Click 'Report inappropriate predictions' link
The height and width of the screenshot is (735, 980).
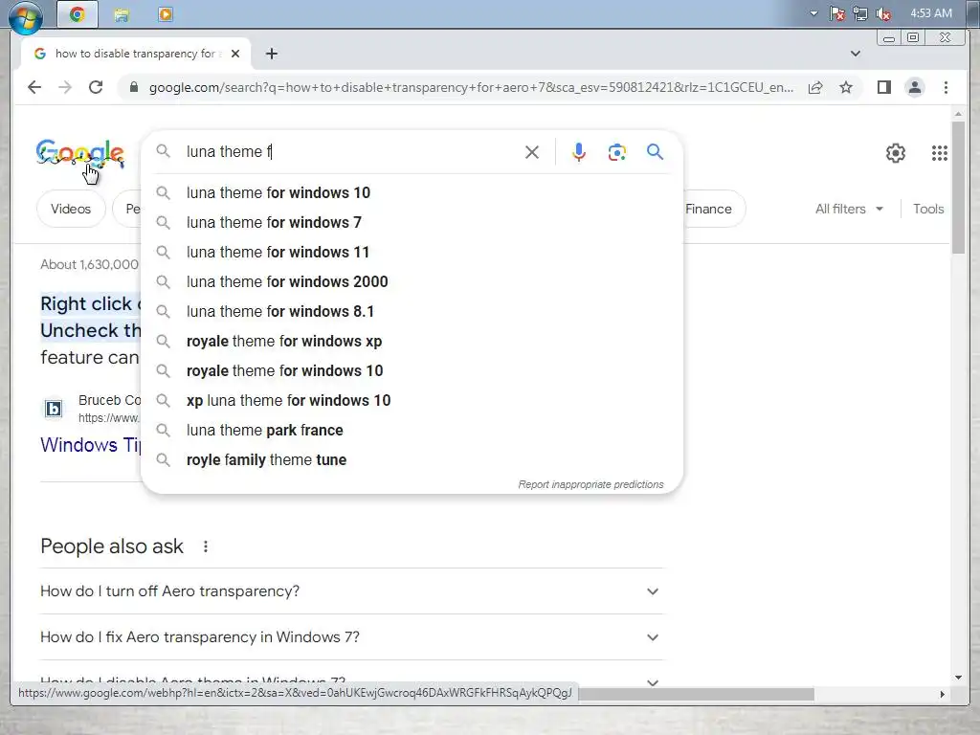(590, 484)
